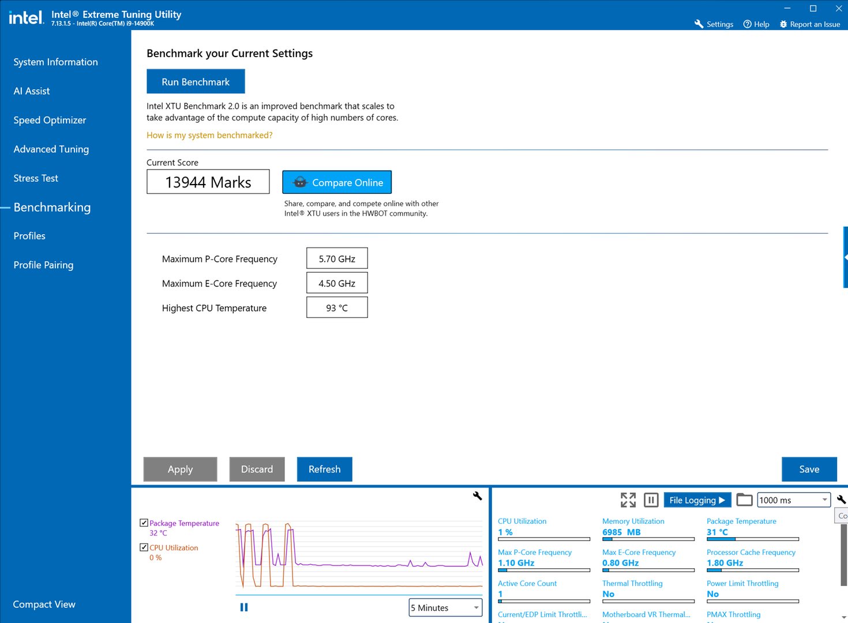Click Maximum P-Core Frequency 5.70 GHz box
Screen dimensions: 848x623
click(x=337, y=258)
